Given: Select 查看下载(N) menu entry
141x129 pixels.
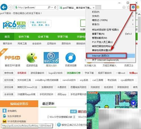Looking at the screenshot, I should (x=111, y=34).
